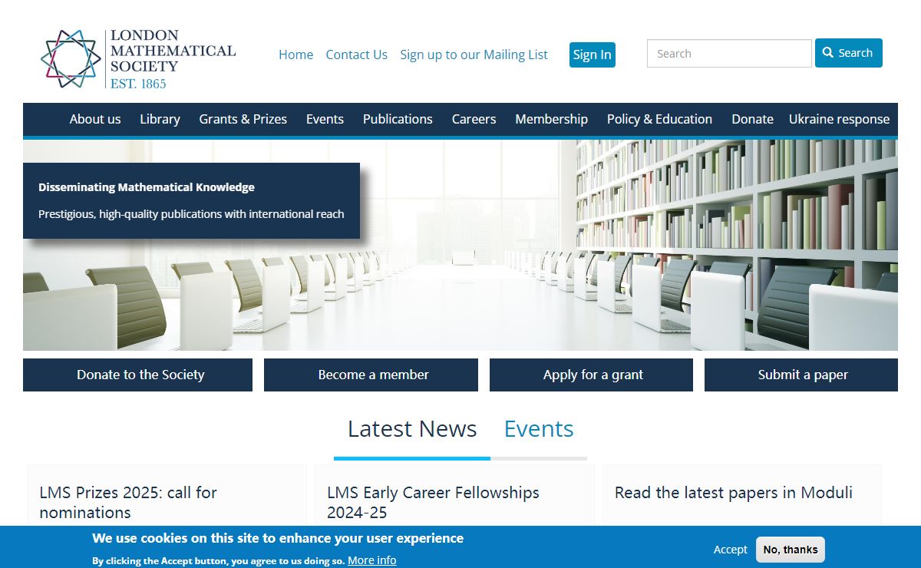Viewport: 921px width, 568px height.
Task: Click the London Mathematical Society logo
Action: point(138,59)
